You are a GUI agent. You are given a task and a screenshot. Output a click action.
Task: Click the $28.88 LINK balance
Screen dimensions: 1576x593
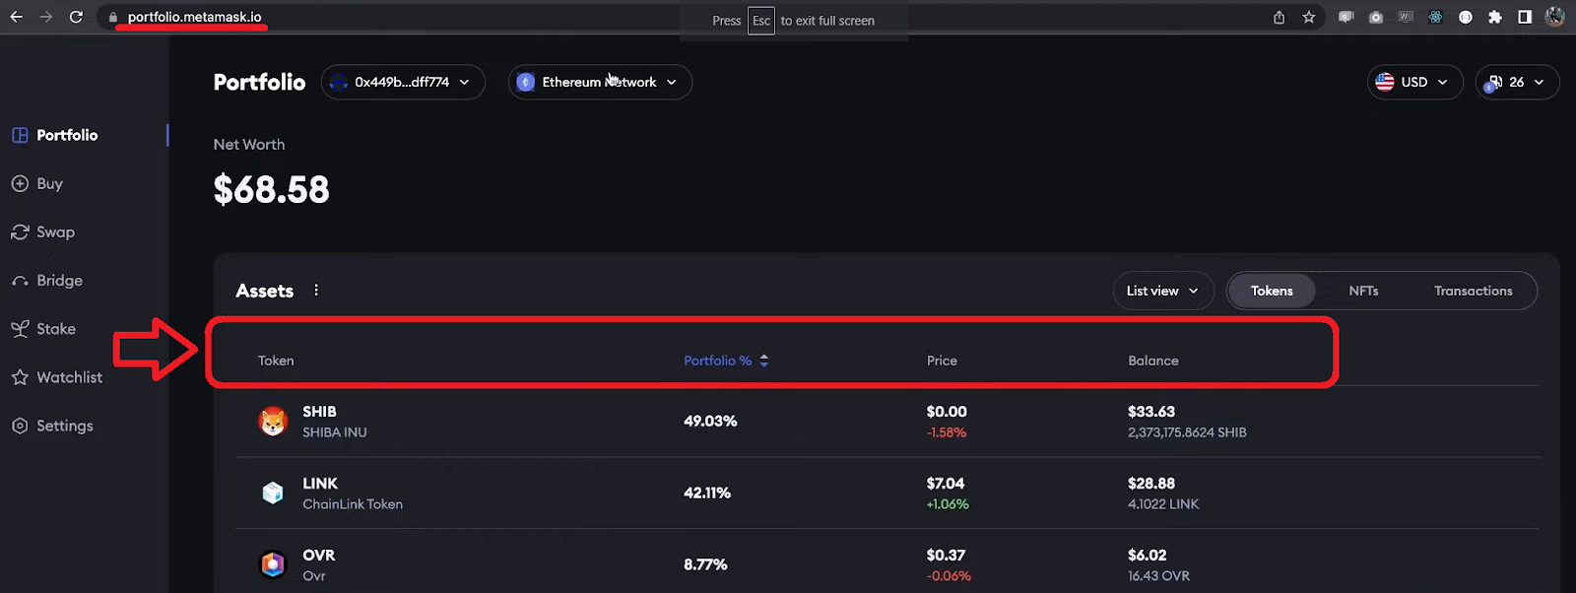click(x=1151, y=484)
